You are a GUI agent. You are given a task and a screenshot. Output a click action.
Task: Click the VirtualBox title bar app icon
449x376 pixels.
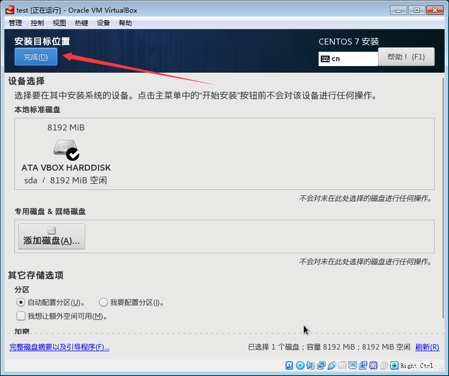(x=10, y=10)
